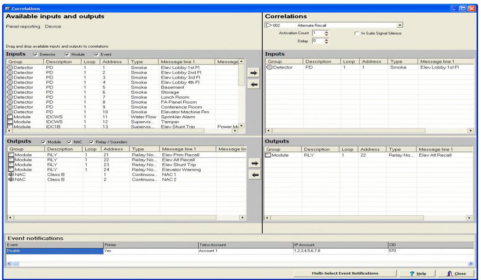Decrease the Activation Count value
Viewport: 481px width, 280px height.
[326, 35]
